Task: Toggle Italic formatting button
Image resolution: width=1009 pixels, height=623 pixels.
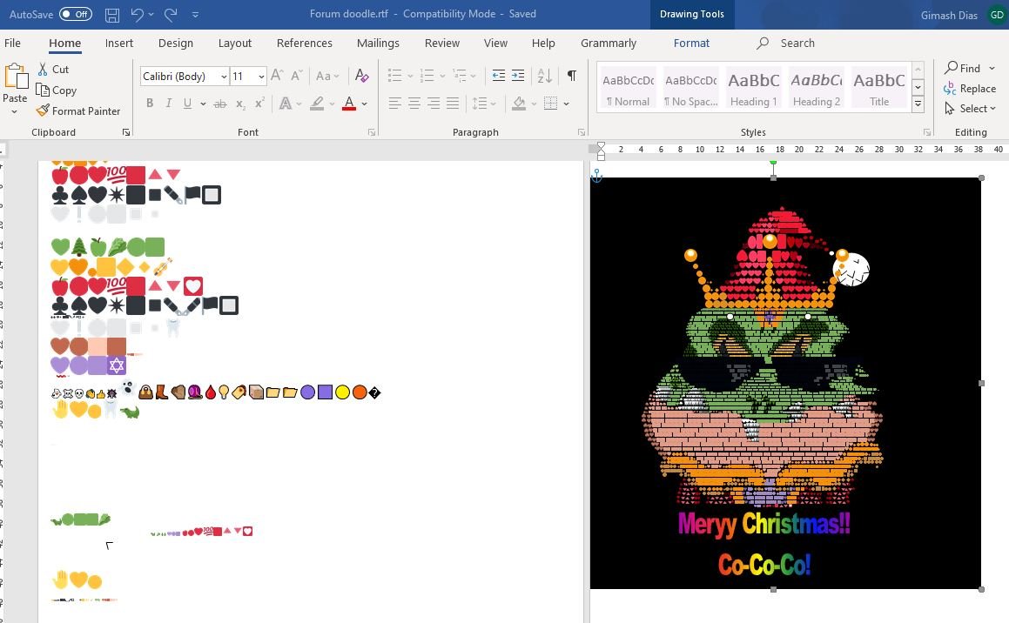Action: (x=169, y=104)
